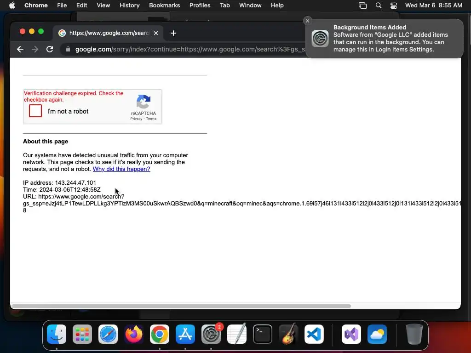Open the Weather cloud app in Dock
This screenshot has height=353, width=471.
(x=377, y=334)
